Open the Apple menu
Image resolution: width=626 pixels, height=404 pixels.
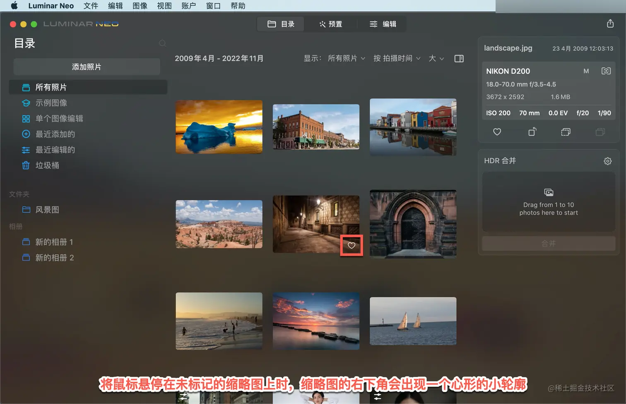click(x=14, y=6)
